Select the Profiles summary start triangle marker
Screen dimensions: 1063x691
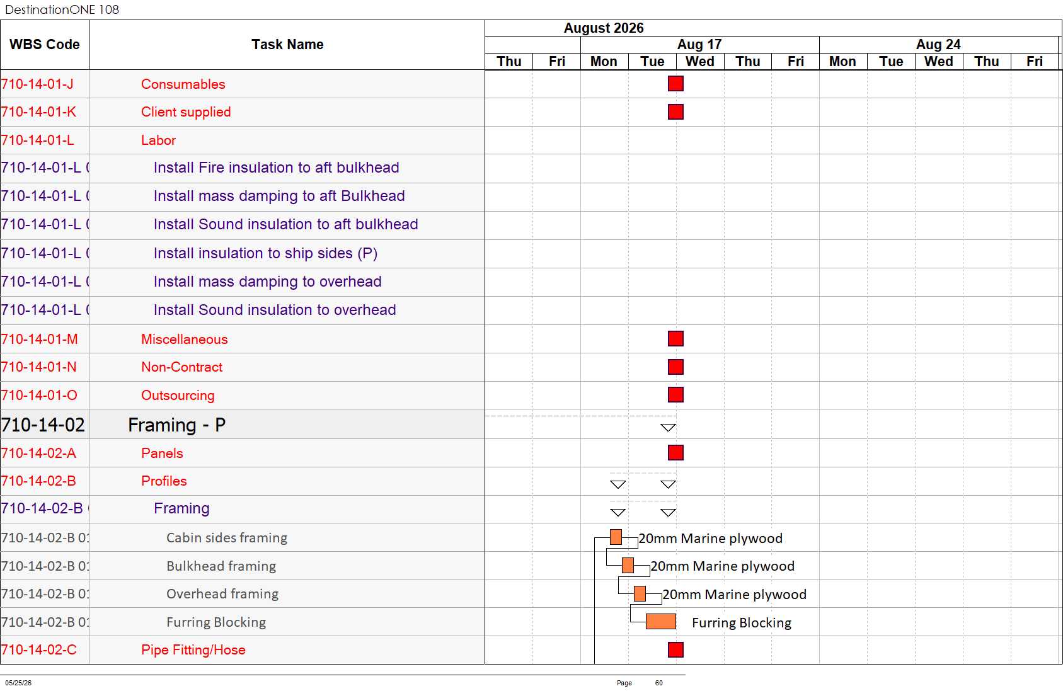click(618, 484)
